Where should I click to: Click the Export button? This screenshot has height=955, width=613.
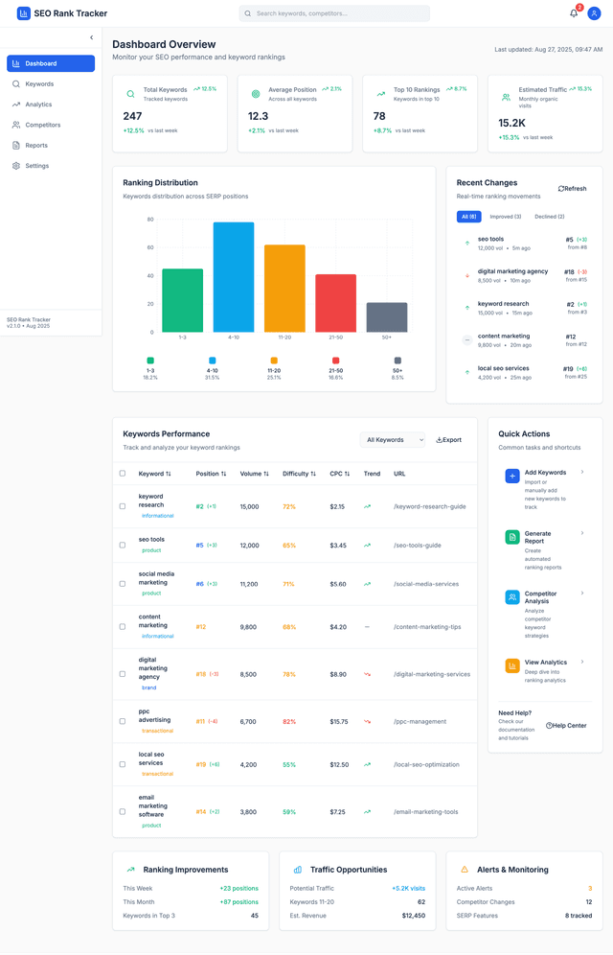click(449, 440)
